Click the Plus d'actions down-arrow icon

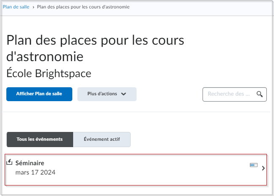[123, 94]
